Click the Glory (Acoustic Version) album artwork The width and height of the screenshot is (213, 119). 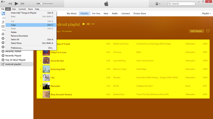click(x=46, y=94)
